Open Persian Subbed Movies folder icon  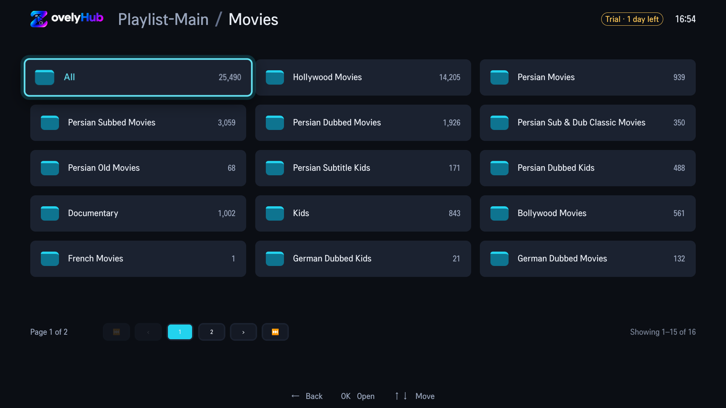pyautogui.click(x=50, y=123)
